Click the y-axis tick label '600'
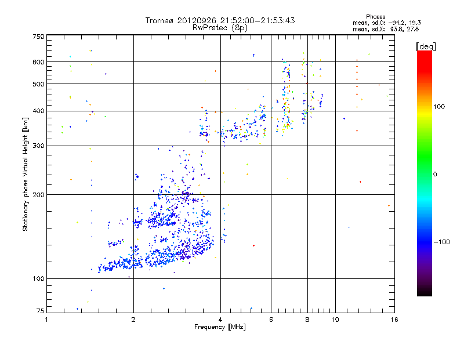The image size is (464, 348). [38, 62]
